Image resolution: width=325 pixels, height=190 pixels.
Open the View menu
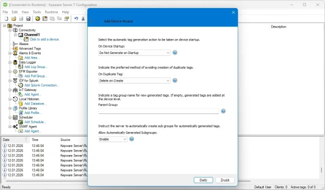point(25,12)
